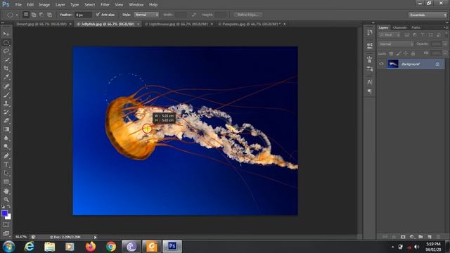Open the layer blend mode Normal dropdown
Viewport: 450px width, 253px height.
click(x=396, y=44)
